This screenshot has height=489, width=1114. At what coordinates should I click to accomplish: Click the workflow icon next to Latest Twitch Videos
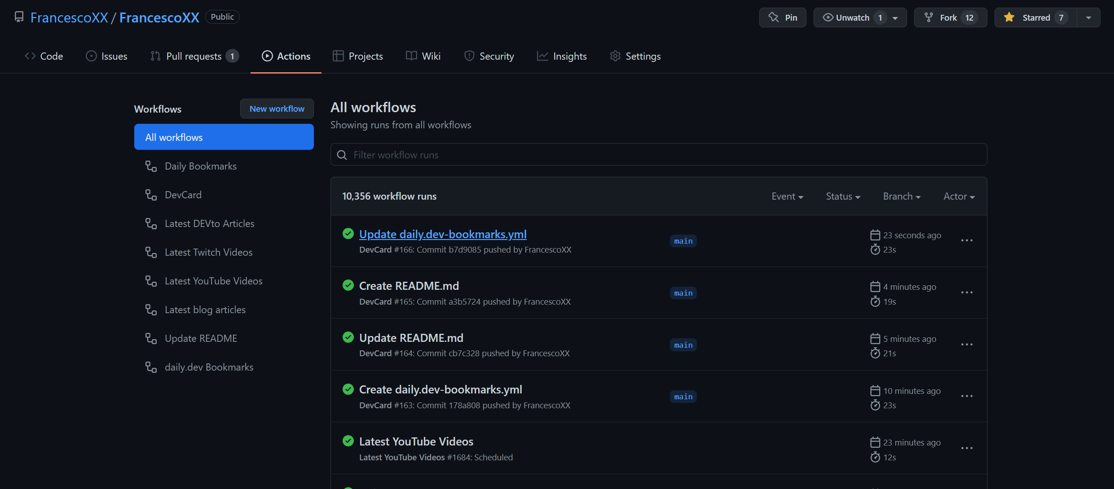click(x=151, y=252)
